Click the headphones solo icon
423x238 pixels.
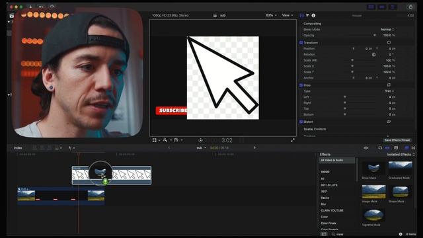click(x=380, y=148)
